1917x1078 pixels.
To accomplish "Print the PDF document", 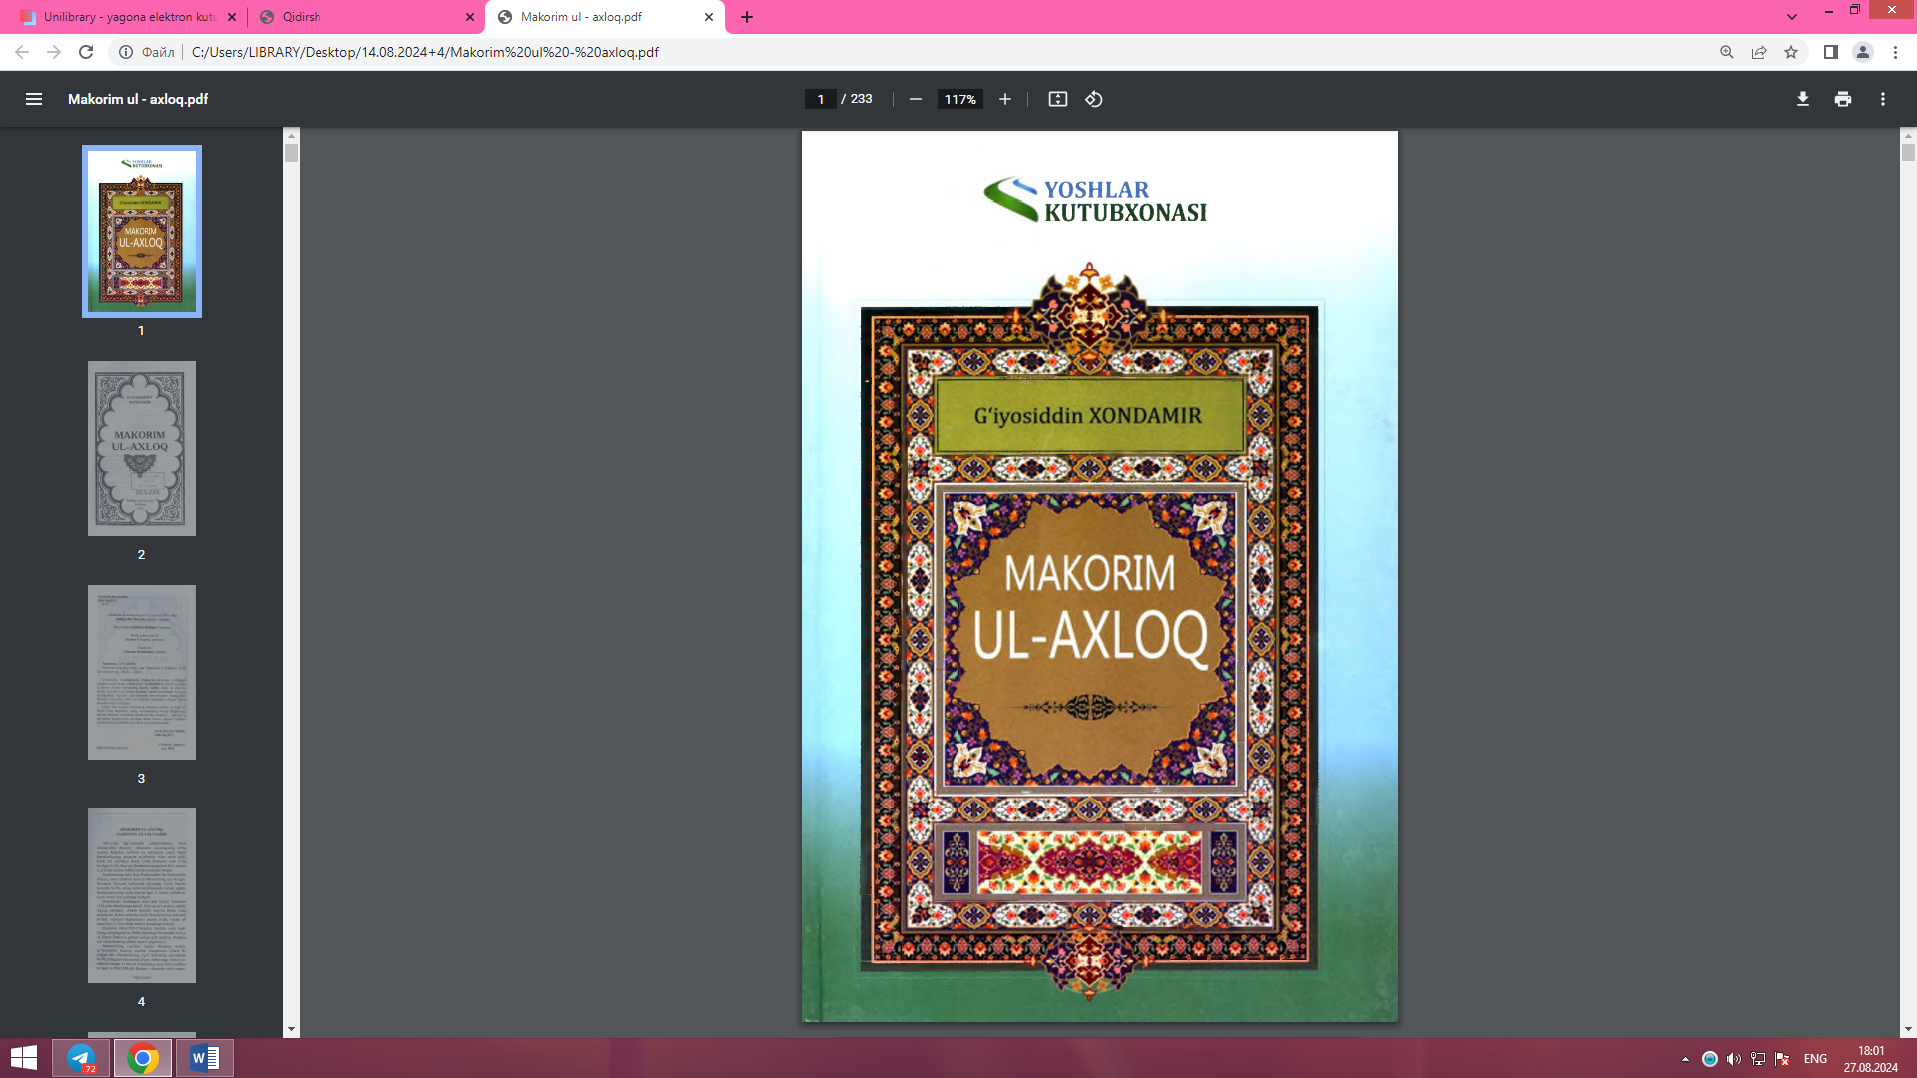I will 1843,99.
